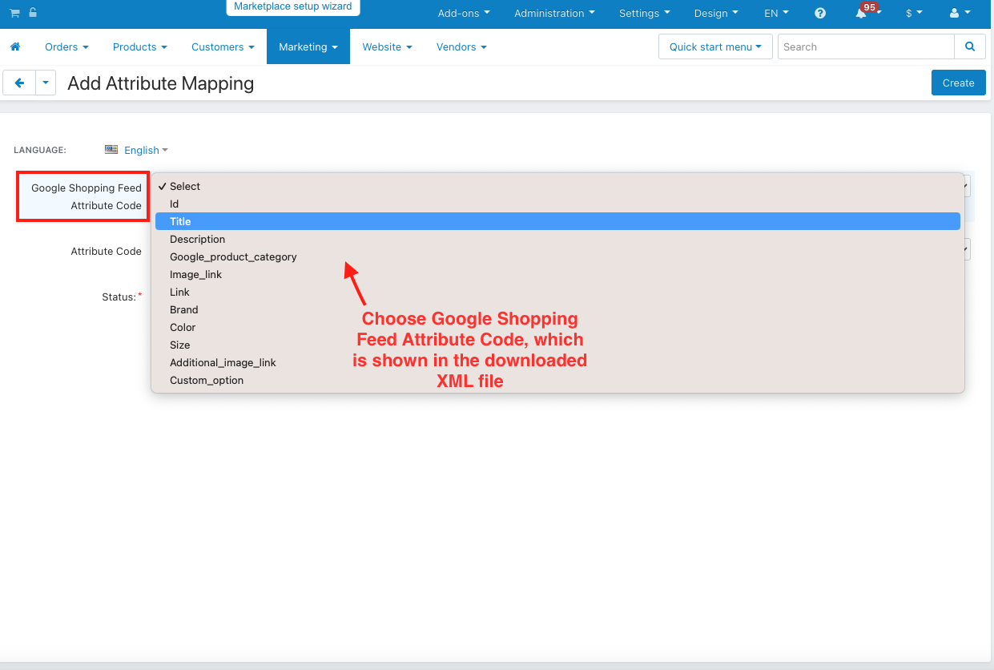The width and height of the screenshot is (994, 670).
Task: Expand the Quick start menu
Action: [715, 46]
